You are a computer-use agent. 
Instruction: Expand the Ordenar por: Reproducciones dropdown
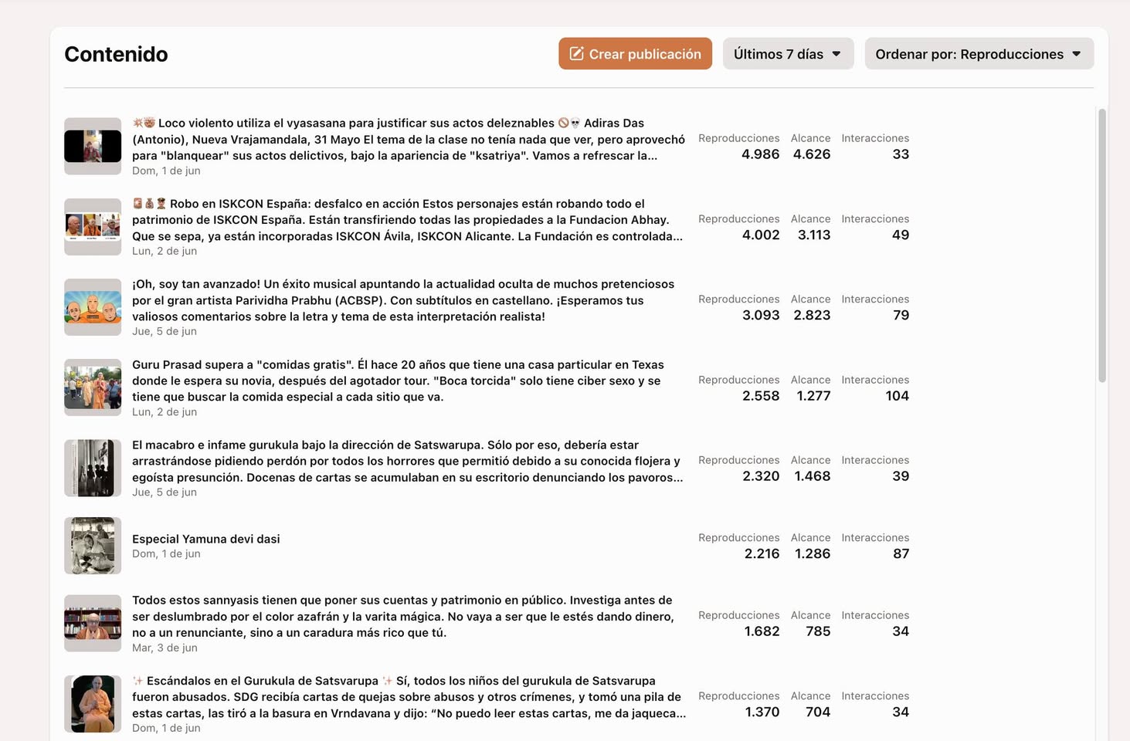(978, 54)
